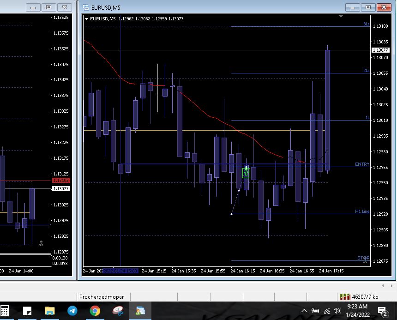Viewport: 397px width, 320px height.
Task: Select the ENTRY horizontal line label
Action: [362, 164]
